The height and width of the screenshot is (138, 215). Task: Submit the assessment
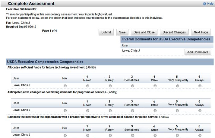(x=106, y=32)
